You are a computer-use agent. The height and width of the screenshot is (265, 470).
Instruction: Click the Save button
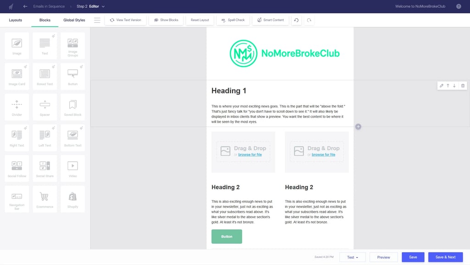pos(413,257)
